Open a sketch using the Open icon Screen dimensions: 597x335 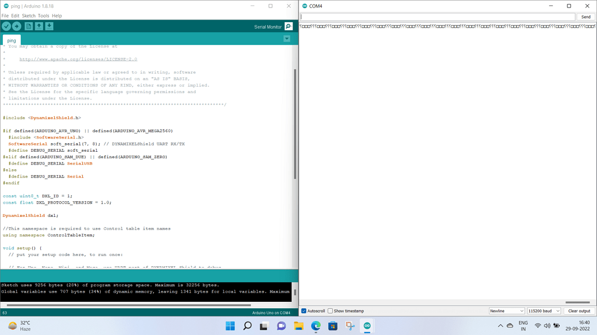point(39,26)
